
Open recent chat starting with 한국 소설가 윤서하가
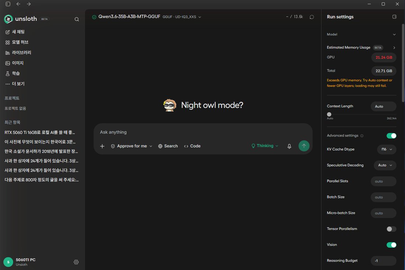(x=41, y=151)
